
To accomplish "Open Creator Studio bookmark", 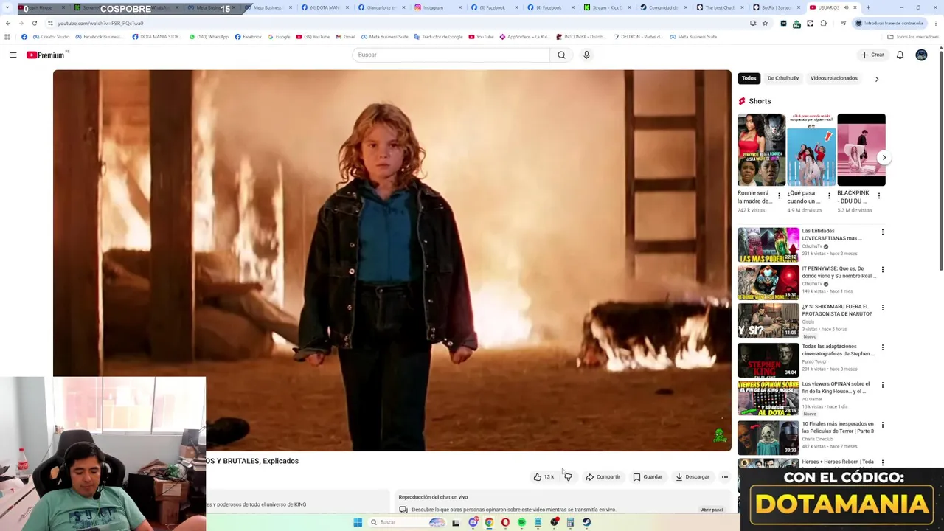I will click(x=51, y=37).
